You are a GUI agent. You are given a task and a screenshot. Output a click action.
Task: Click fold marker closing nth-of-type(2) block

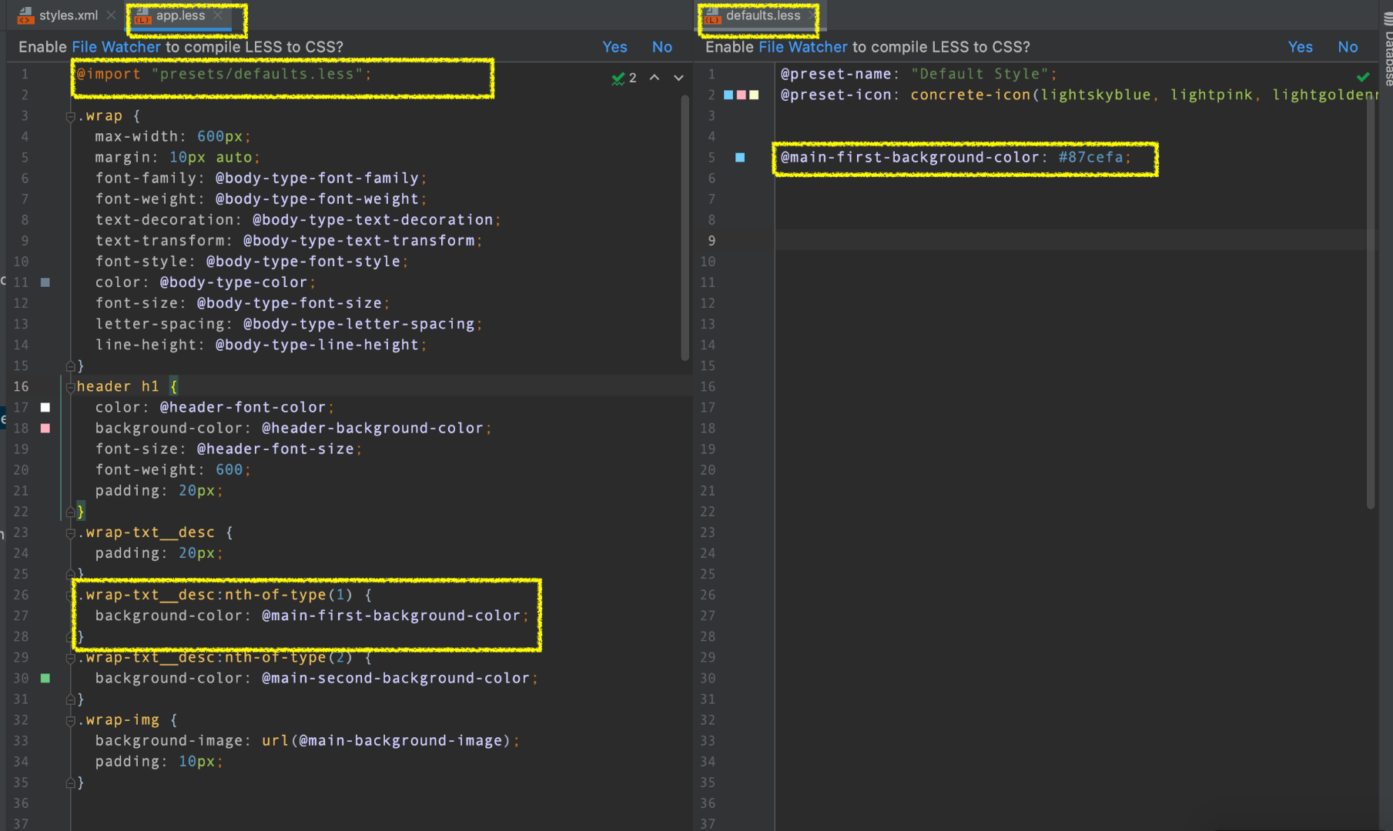(70, 699)
